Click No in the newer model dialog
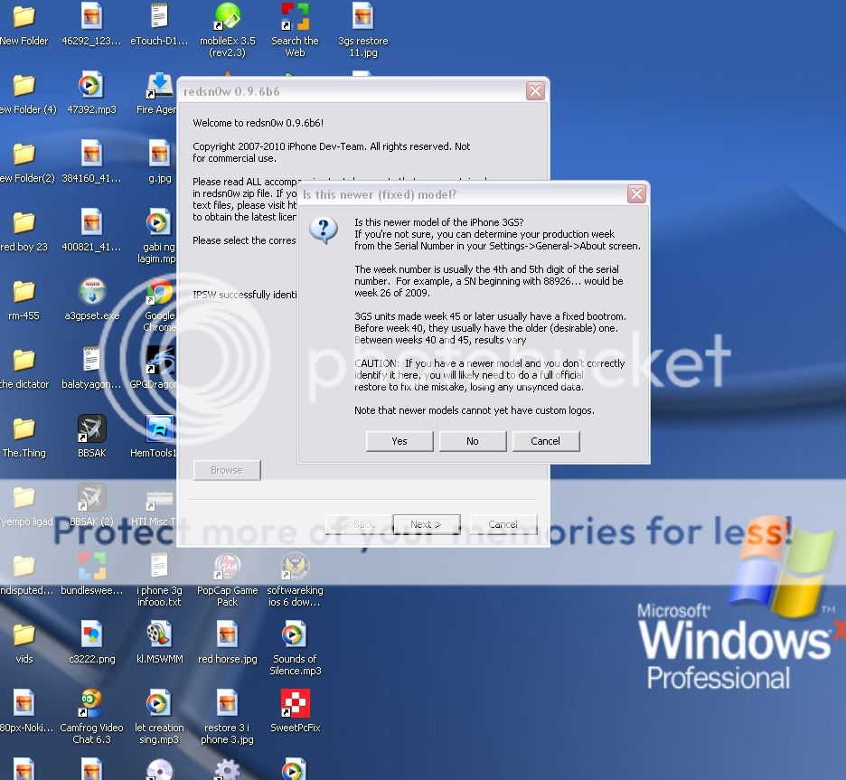Image resolution: width=846 pixels, height=780 pixels. click(x=473, y=441)
